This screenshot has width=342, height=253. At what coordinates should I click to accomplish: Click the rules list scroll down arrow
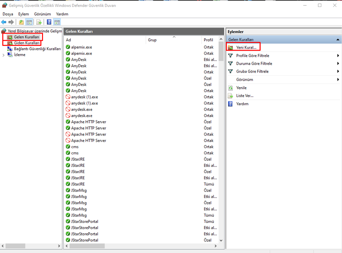point(221,240)
